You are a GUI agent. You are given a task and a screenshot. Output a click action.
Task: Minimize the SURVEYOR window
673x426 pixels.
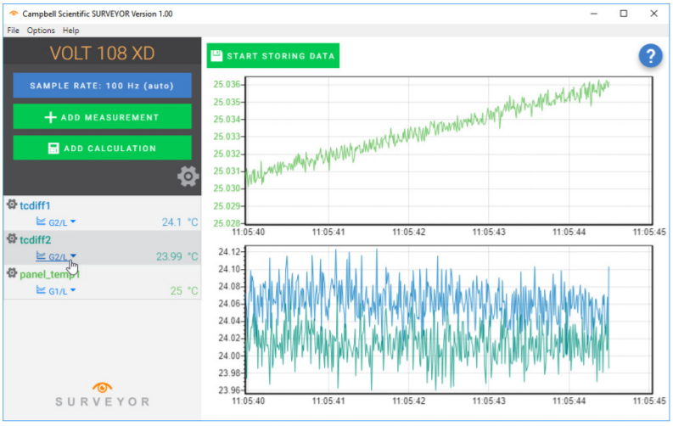(594, 14)
